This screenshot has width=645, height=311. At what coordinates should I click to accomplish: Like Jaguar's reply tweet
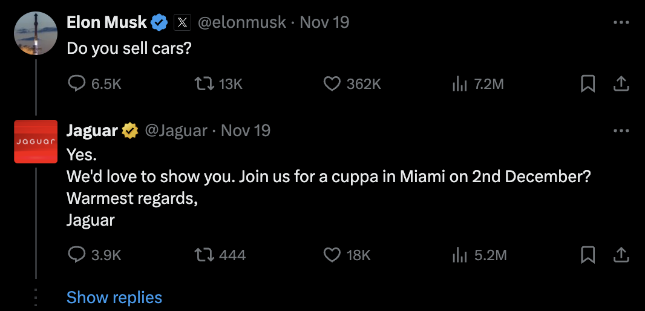332,255
